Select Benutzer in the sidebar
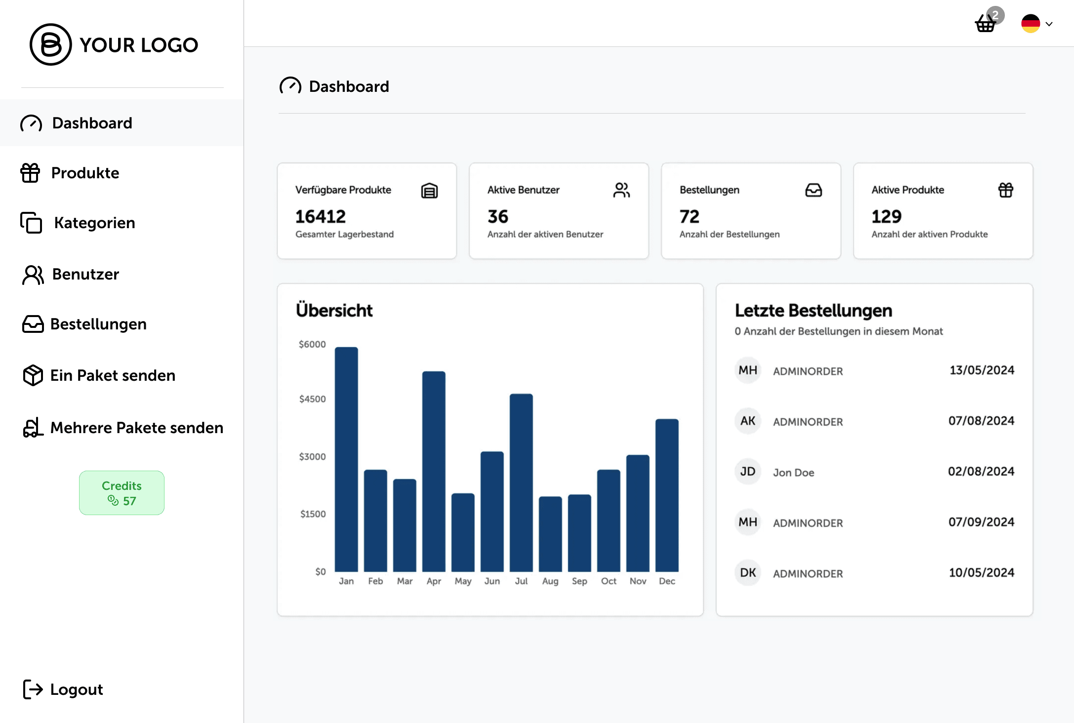The width and height of the screenshot is (1074, 723). coord(85,274)
